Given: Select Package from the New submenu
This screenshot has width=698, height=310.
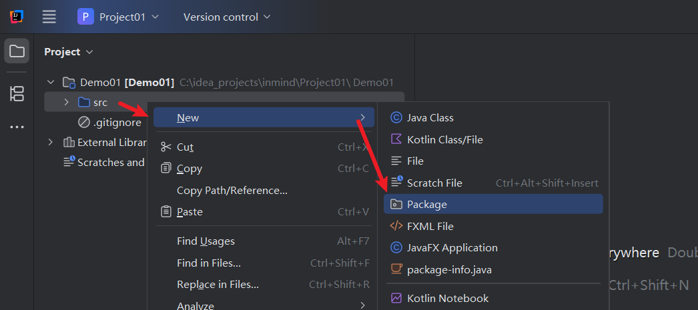Looking at the screenshot, I should click(493, 204).
